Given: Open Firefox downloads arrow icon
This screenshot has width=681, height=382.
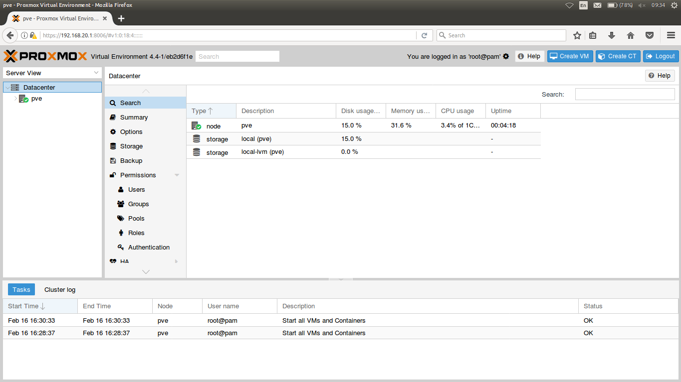Looking at the screenshot, I should tap(612, 35).
